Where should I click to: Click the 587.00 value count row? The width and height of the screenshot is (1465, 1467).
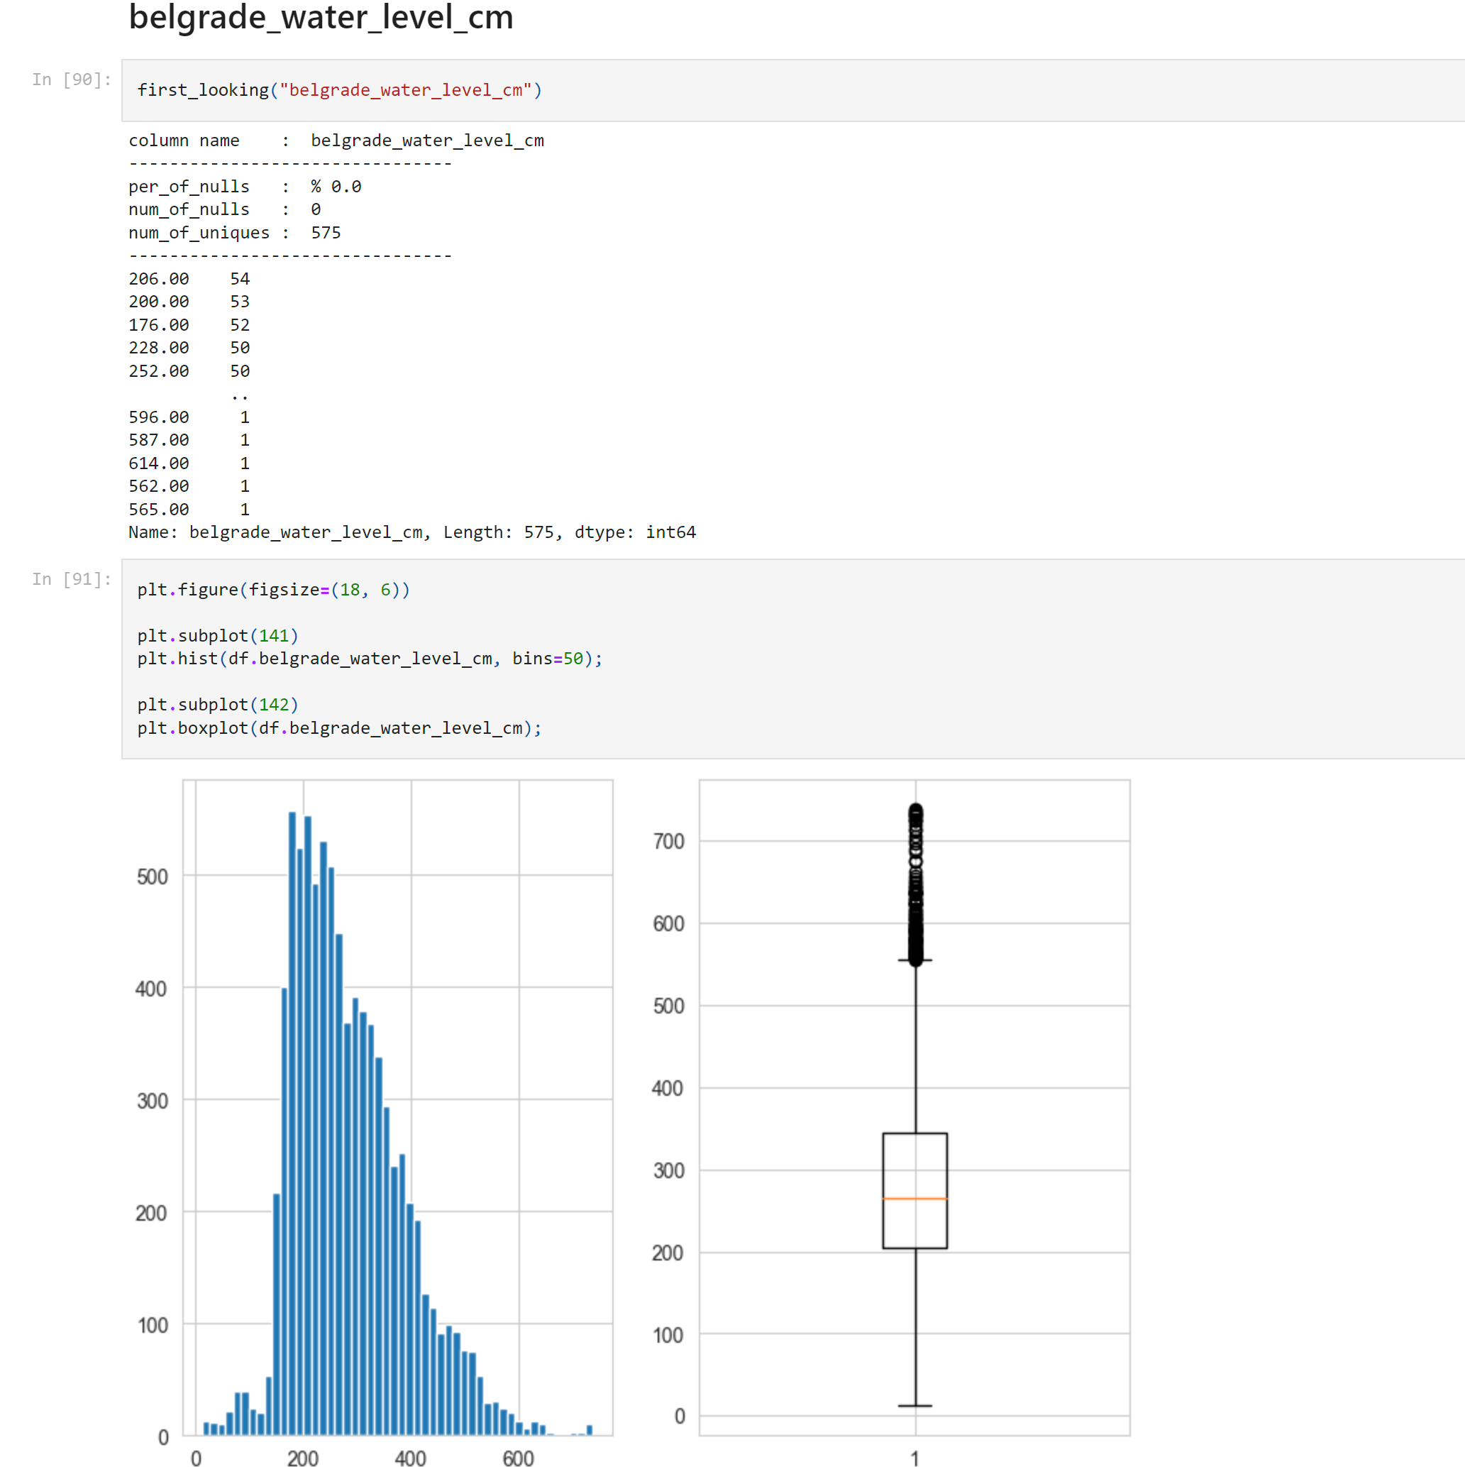[189, 439]
